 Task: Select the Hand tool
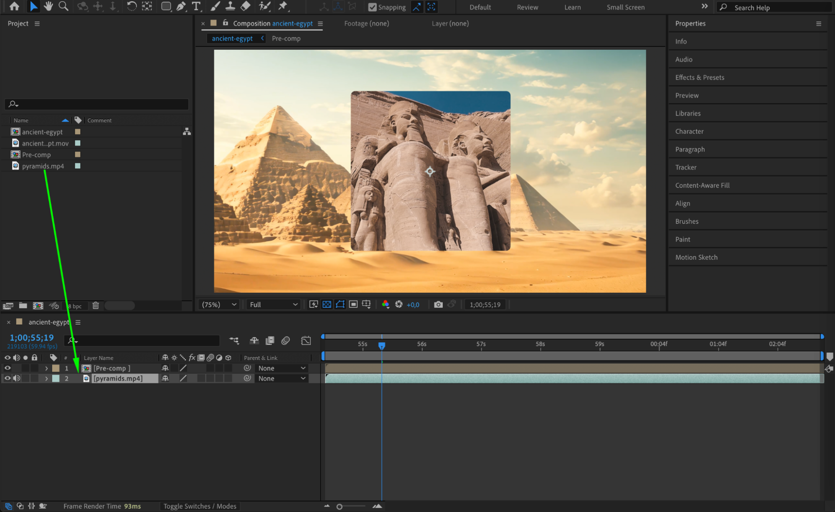pos(48,6)
